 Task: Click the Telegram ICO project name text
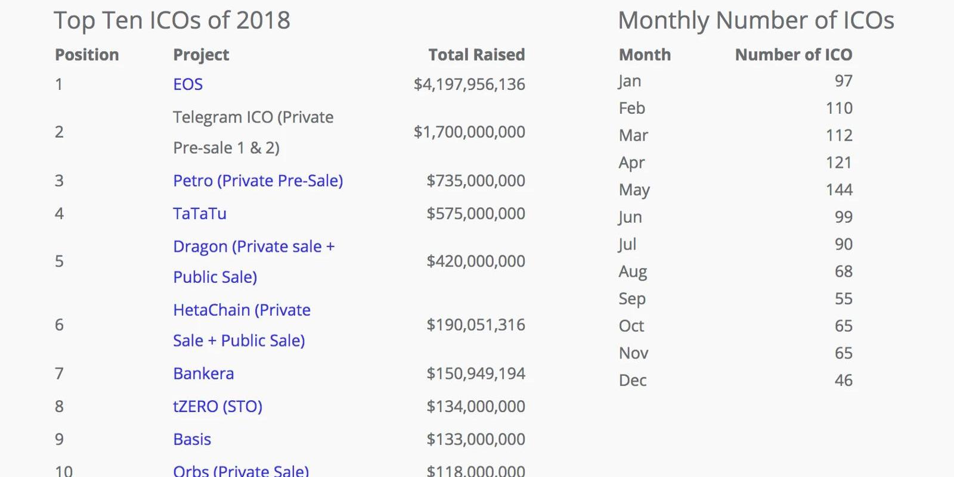pos(253,118)
